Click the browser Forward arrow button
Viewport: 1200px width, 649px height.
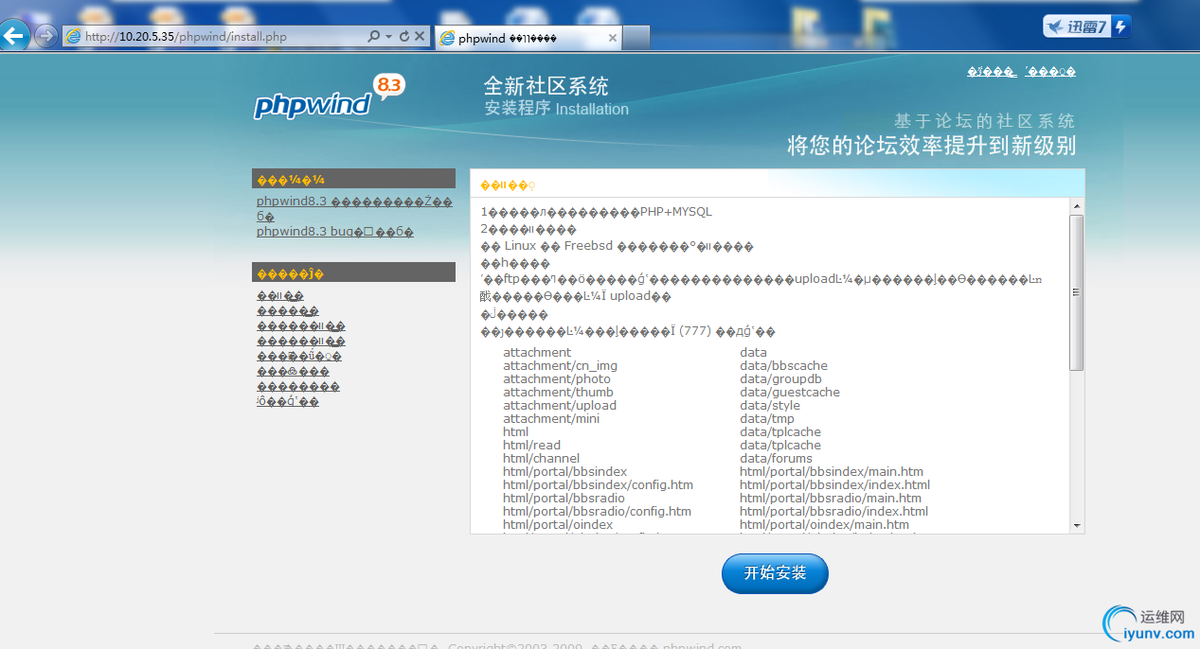45,37
